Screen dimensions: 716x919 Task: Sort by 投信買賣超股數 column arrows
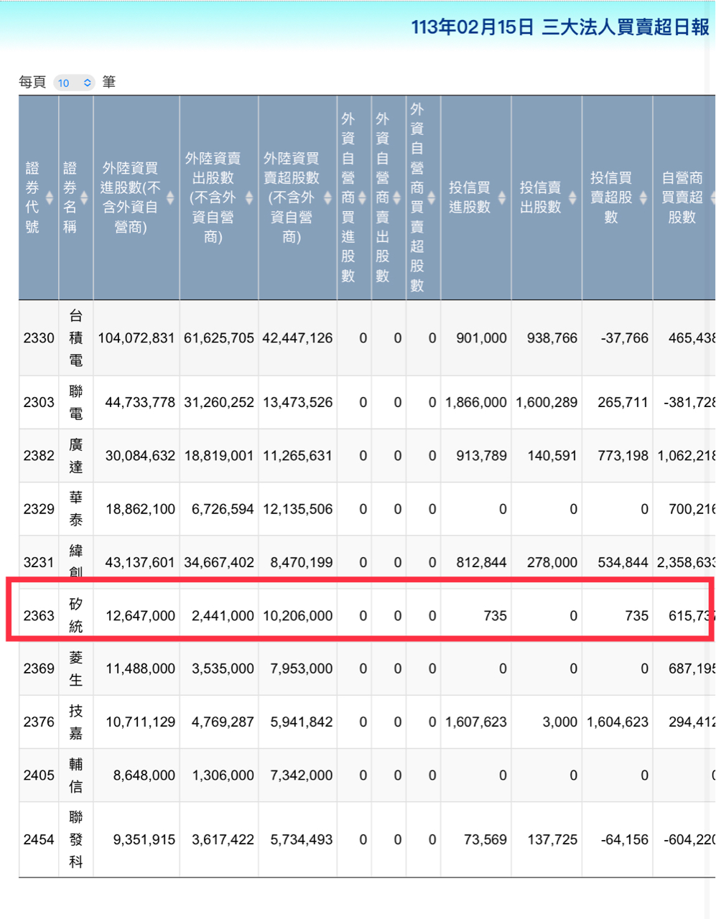pyautogui.click(x=643, y=197)
